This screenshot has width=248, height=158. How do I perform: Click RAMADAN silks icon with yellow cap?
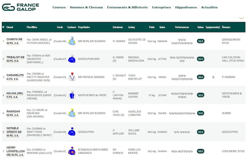click(72, 113)
